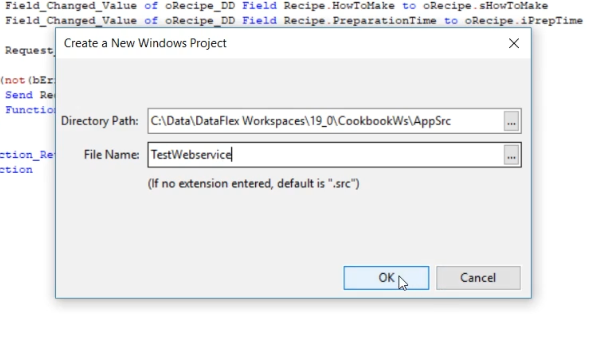Click the 'File Name:' label
Image resolution: width=609 pixels, height=342 pixels.
click(x=111, y=155)
